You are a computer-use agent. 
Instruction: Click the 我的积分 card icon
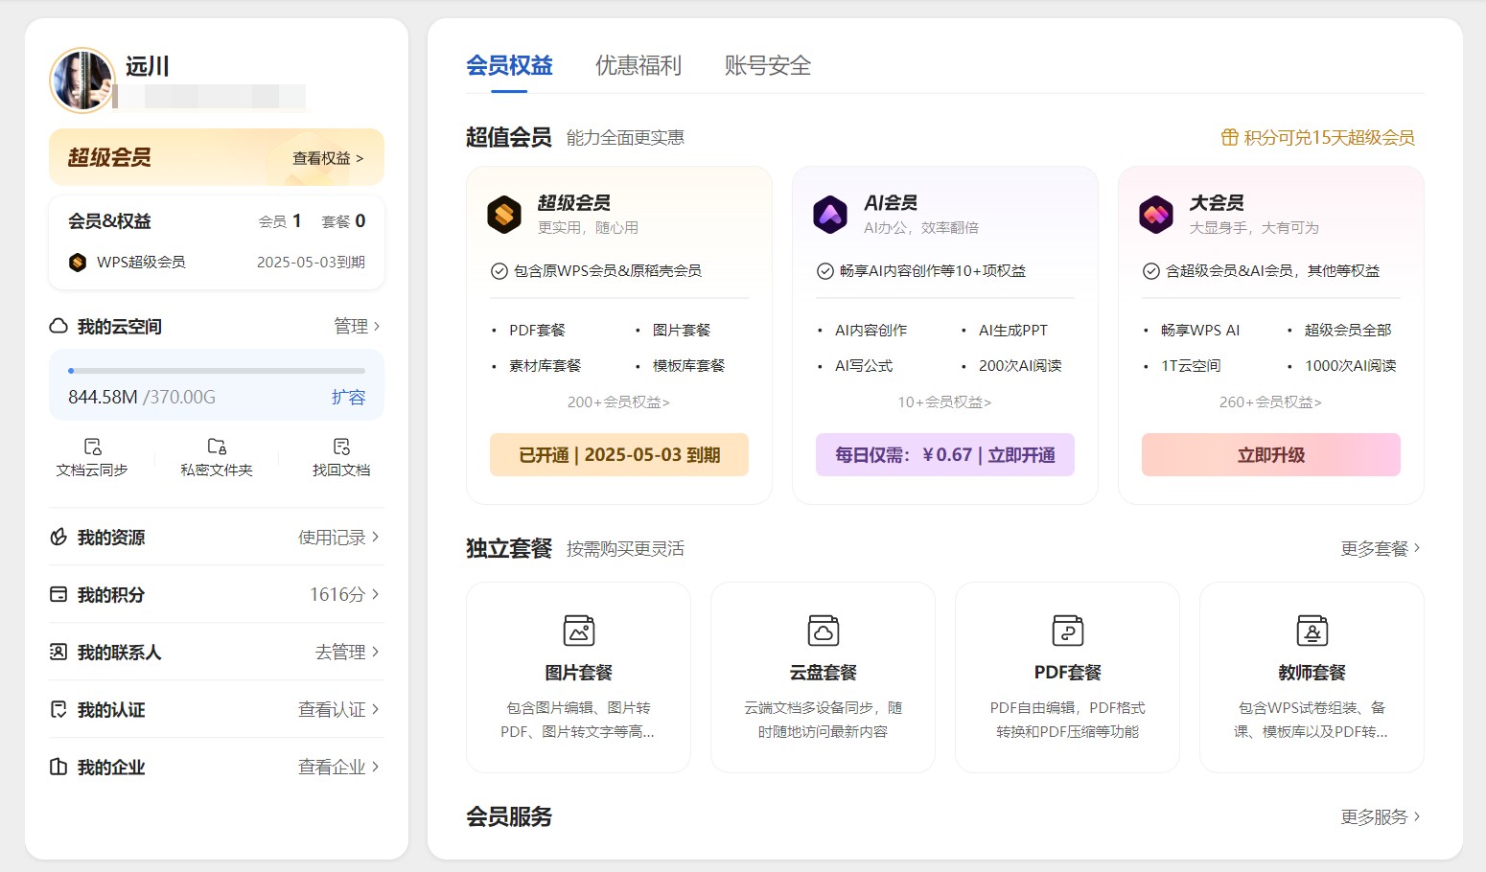pos(58,594)
